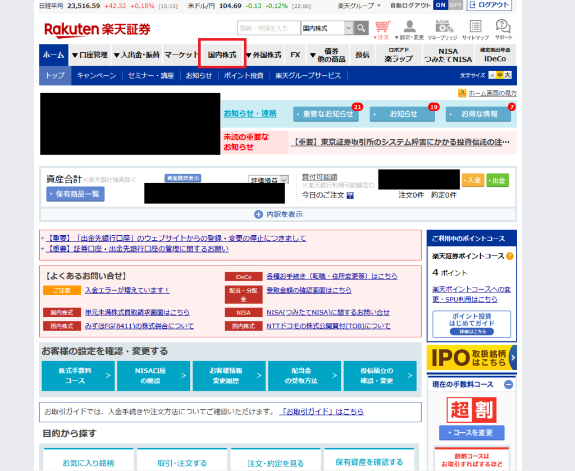Viewport: 575px width, 471px height.
Task: Click the magnifier search button
Action: (361, 28)
